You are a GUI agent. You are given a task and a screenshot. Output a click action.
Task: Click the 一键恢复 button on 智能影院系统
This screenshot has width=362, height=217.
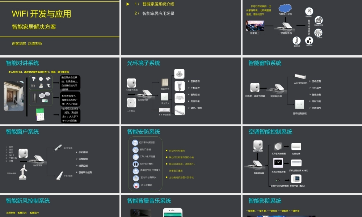coord(296,211)
